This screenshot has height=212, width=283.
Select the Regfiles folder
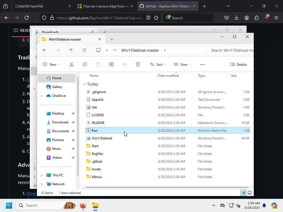point(168,154)
